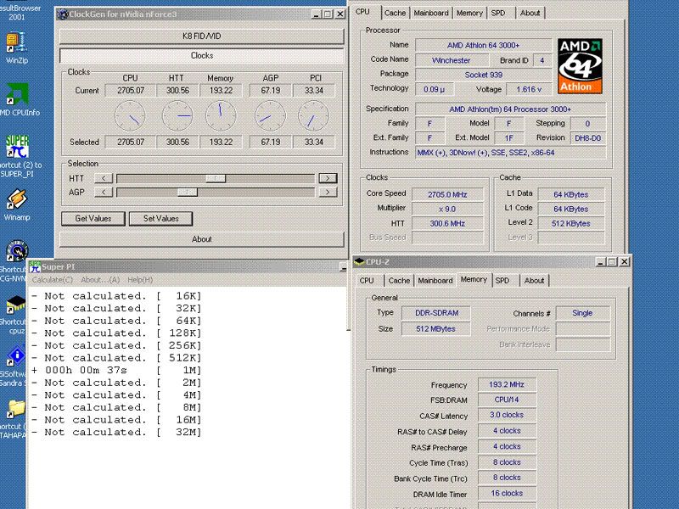Click the HTT slider thumb
The image size is (679, 509).
pos(216,178)
